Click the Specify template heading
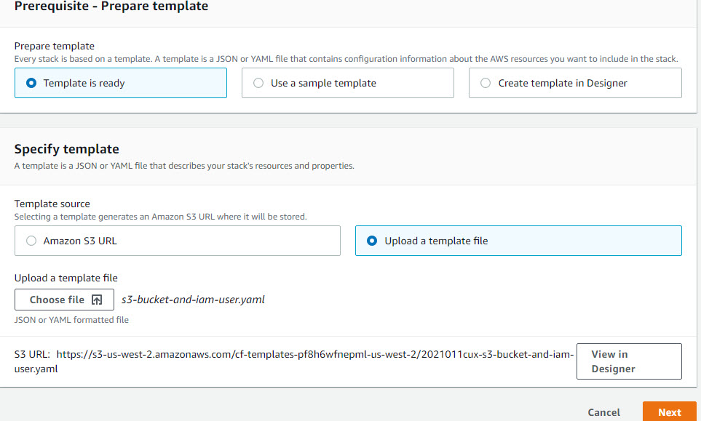This screenshot has height=421, width=701. click(67, 148)
